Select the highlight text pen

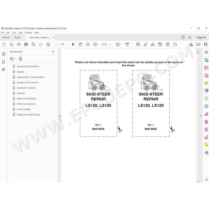coord(145,44)
